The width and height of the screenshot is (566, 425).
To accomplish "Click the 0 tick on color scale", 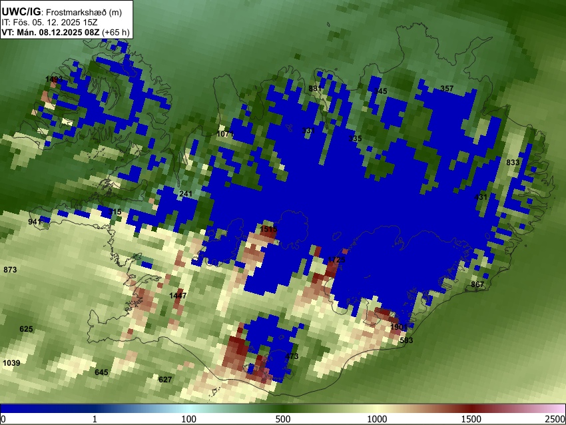I will pyautogui.click(x=3, y=419).
